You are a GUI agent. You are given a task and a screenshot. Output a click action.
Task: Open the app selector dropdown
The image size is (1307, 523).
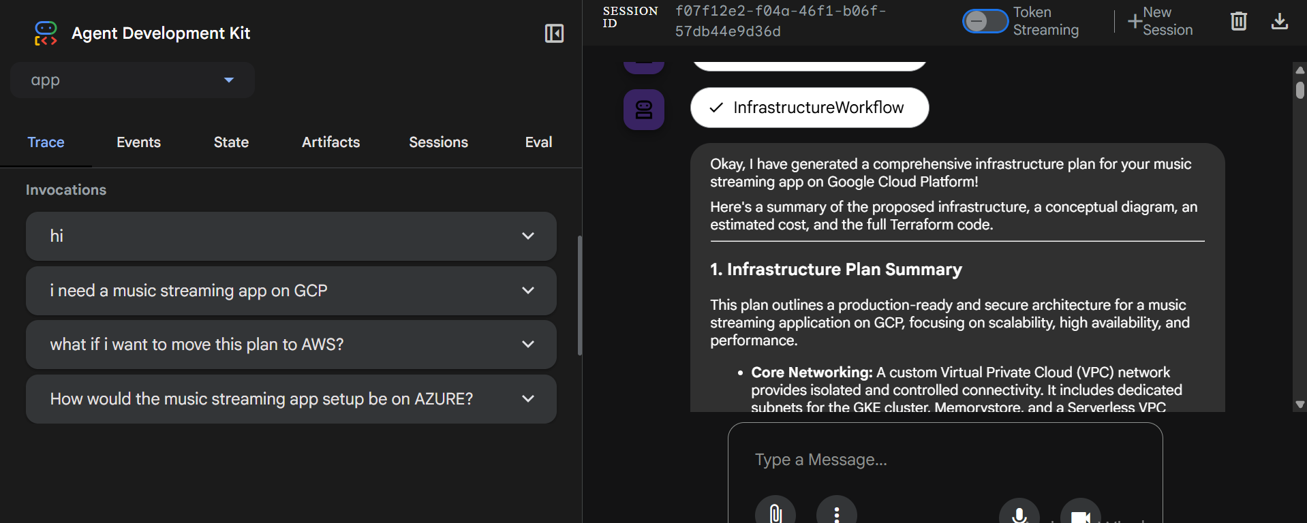[132, 80]
